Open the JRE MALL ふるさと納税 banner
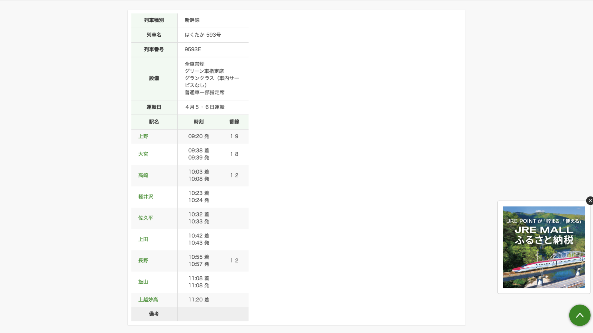 point(544,247)
